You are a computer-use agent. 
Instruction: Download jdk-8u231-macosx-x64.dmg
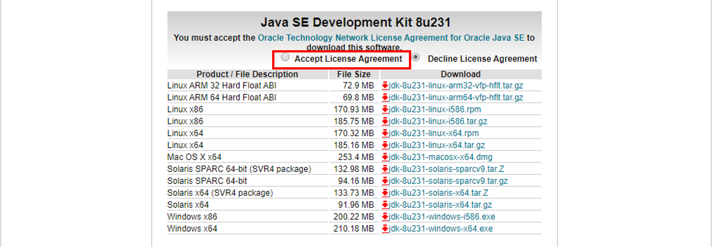pos(440,157)
